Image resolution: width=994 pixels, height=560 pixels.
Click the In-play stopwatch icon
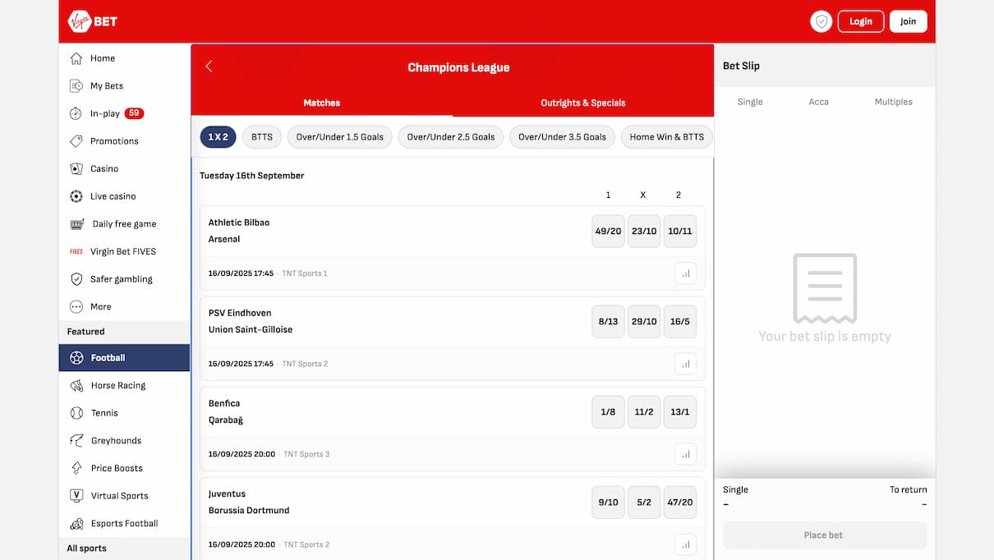76,113
